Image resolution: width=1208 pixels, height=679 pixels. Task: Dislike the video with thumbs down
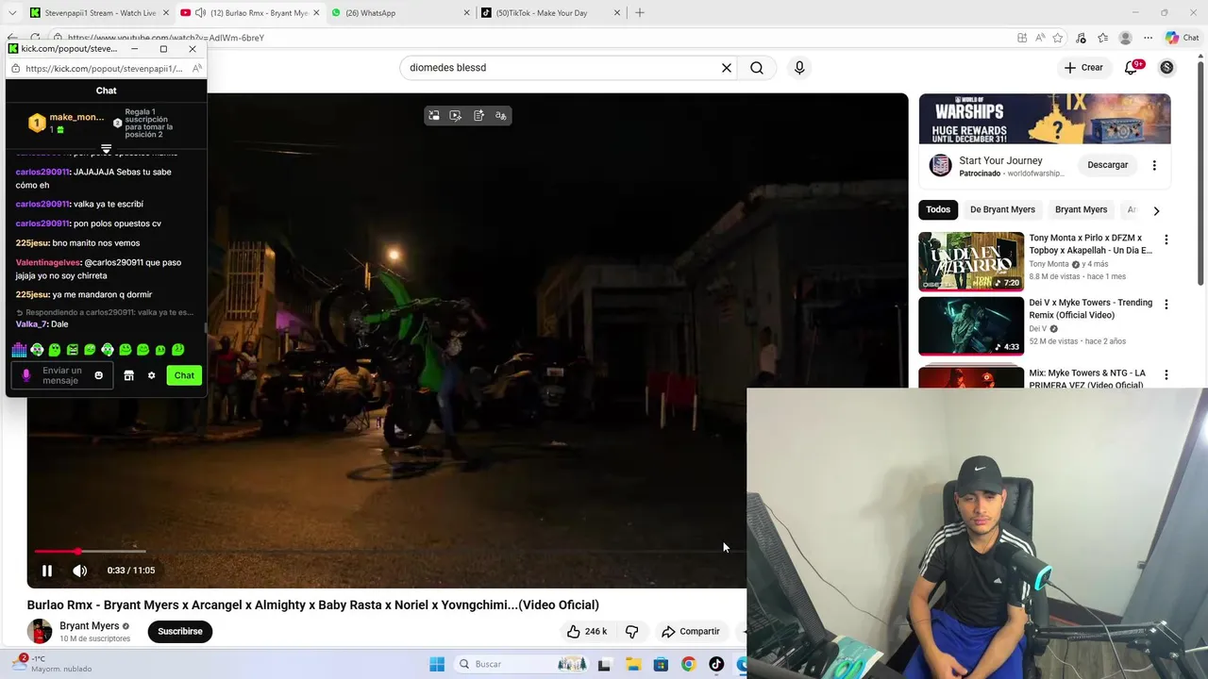(632, 632)
